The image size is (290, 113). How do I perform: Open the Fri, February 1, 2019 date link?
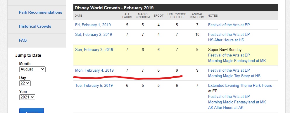pyautogui.click(x=93, y=25)
